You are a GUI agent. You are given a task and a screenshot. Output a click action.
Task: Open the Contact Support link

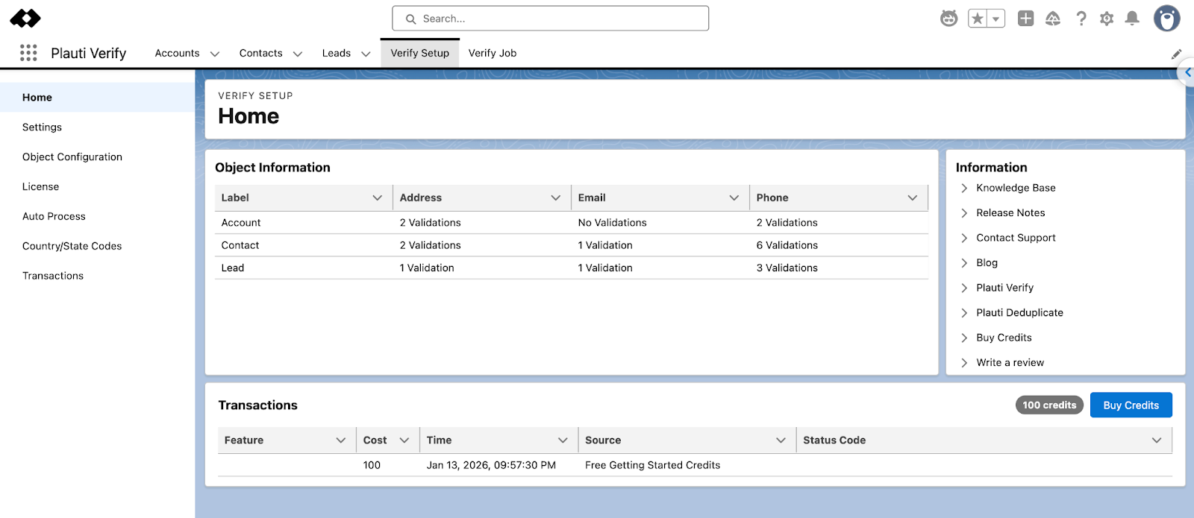pos(1015,238)
